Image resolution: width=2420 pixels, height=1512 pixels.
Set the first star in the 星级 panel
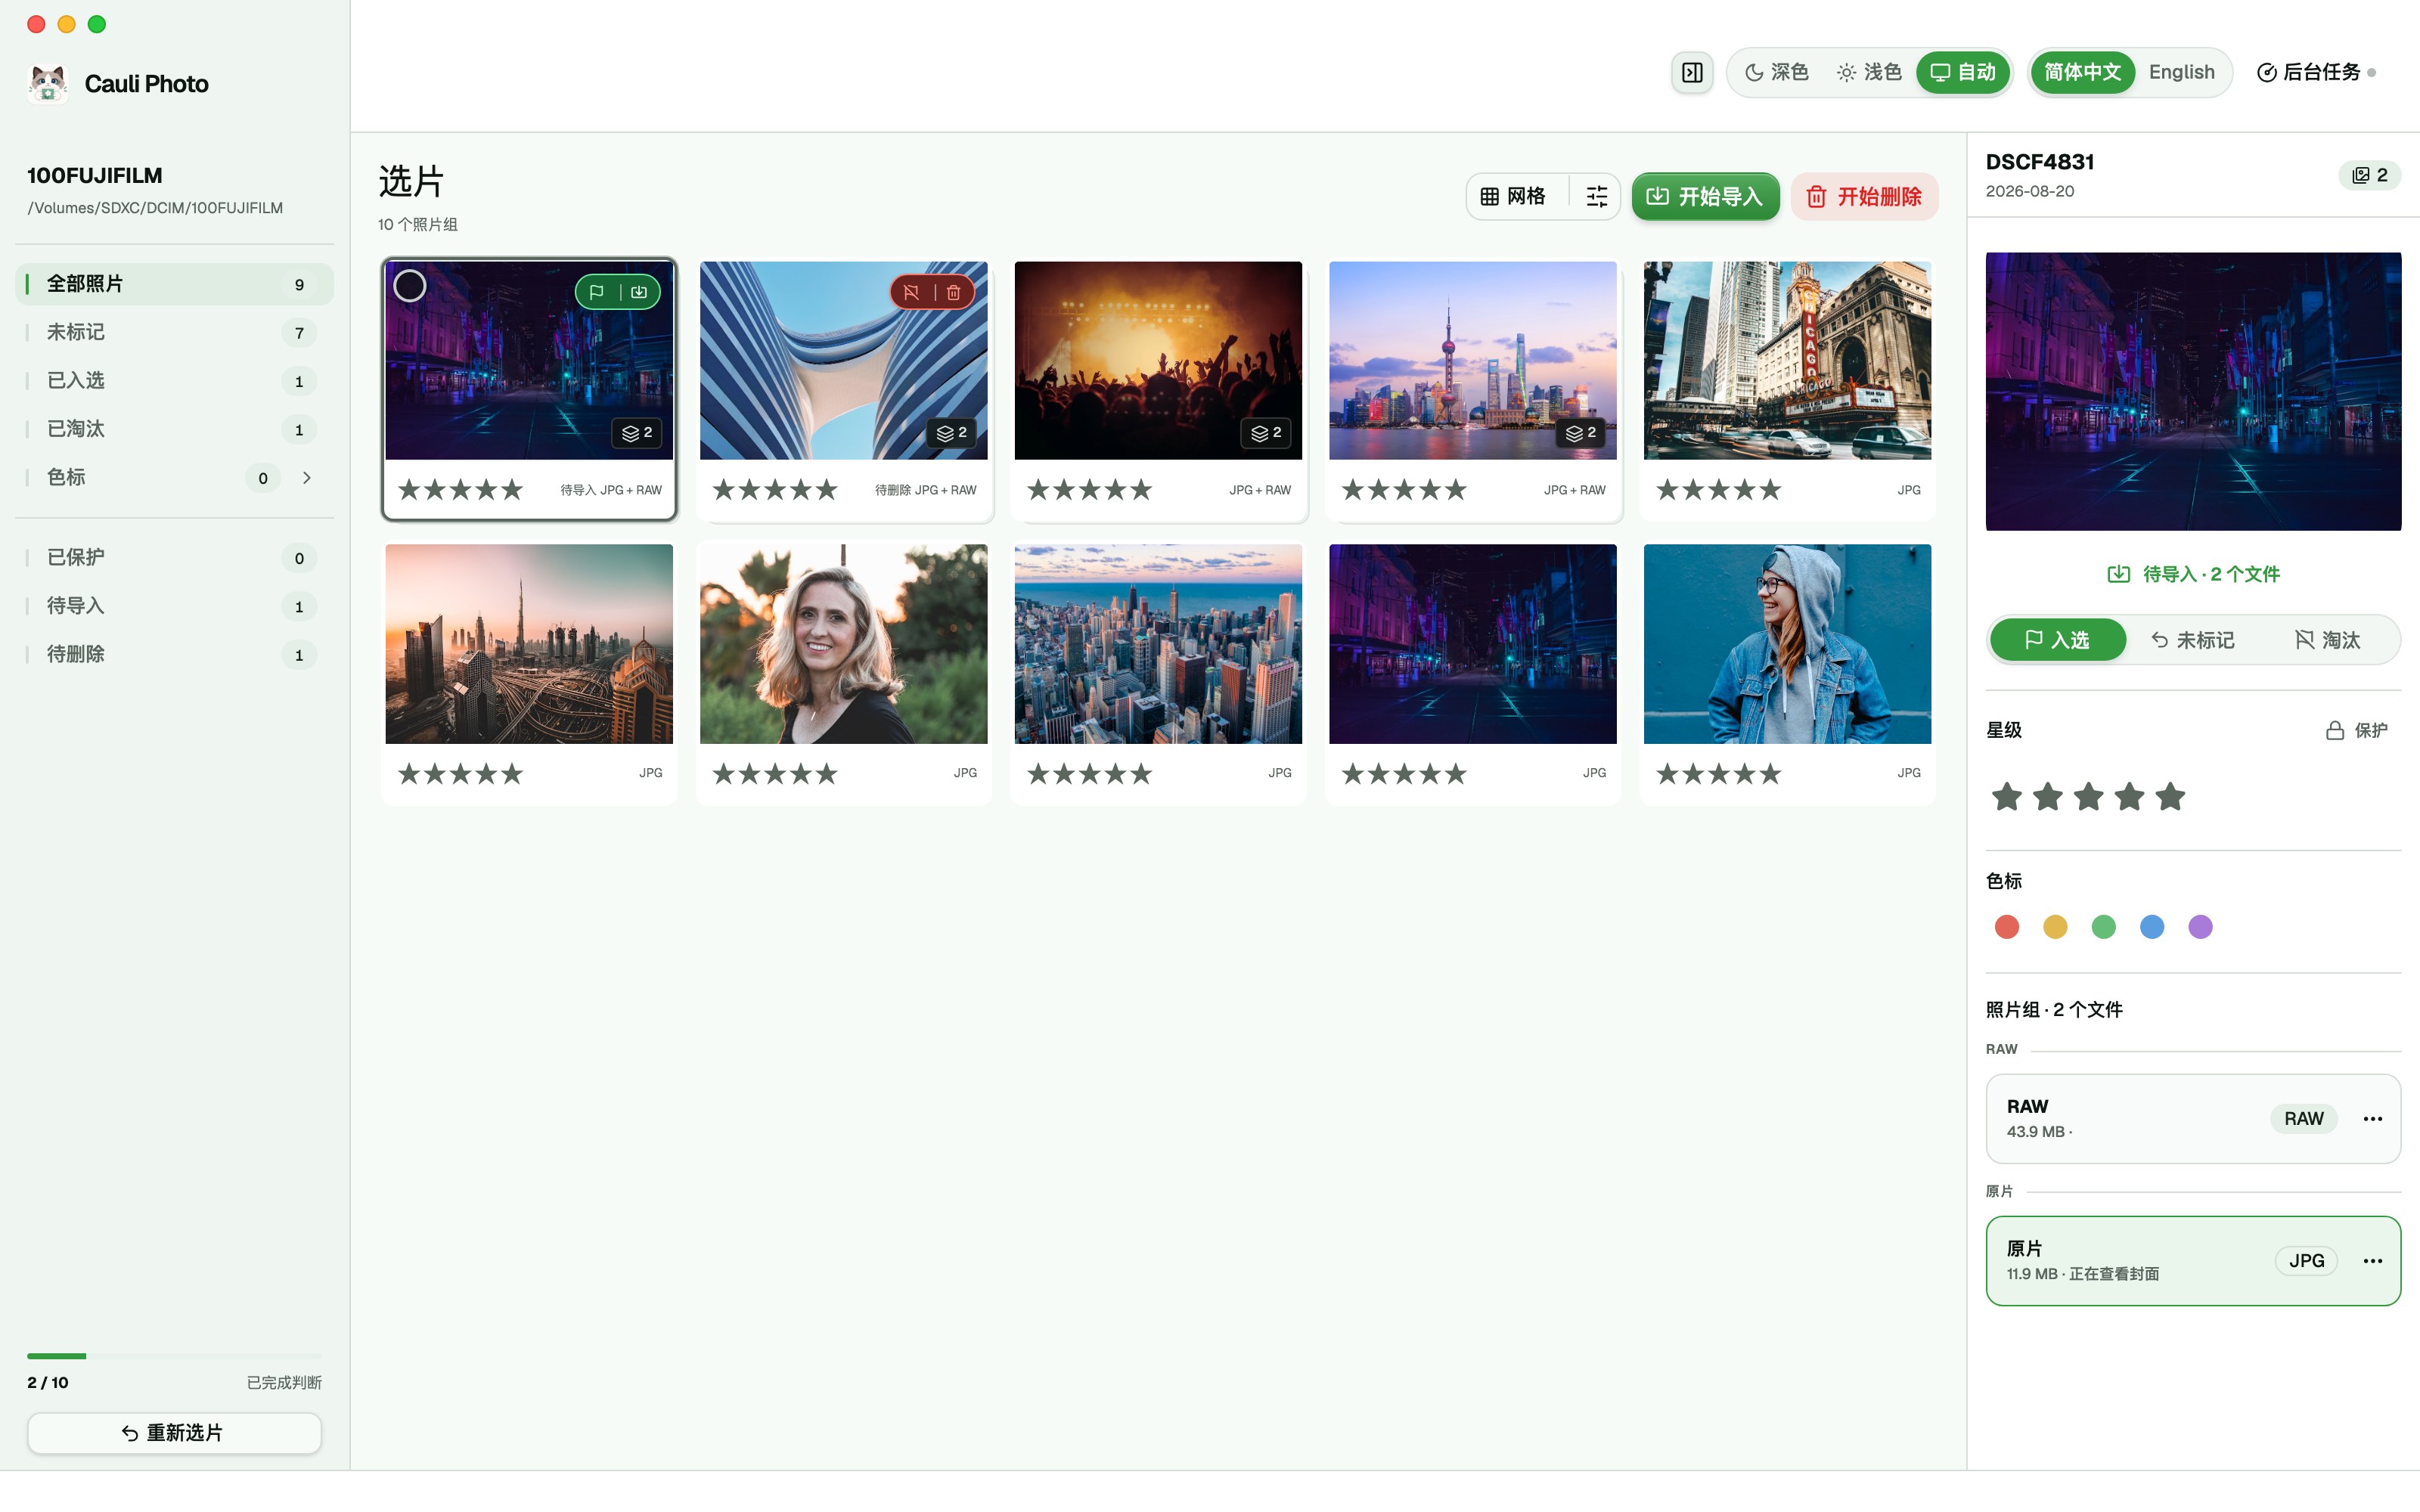[2006, 797]
